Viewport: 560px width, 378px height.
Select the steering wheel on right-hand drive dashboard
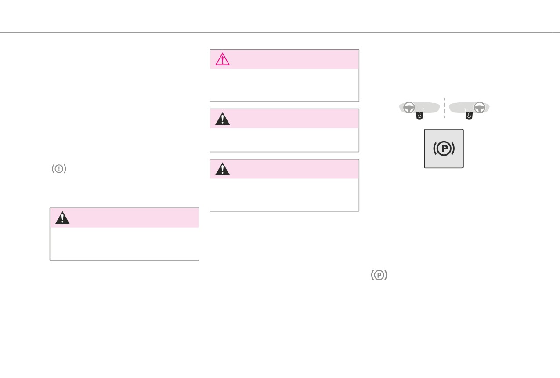[x=480, y=107]
